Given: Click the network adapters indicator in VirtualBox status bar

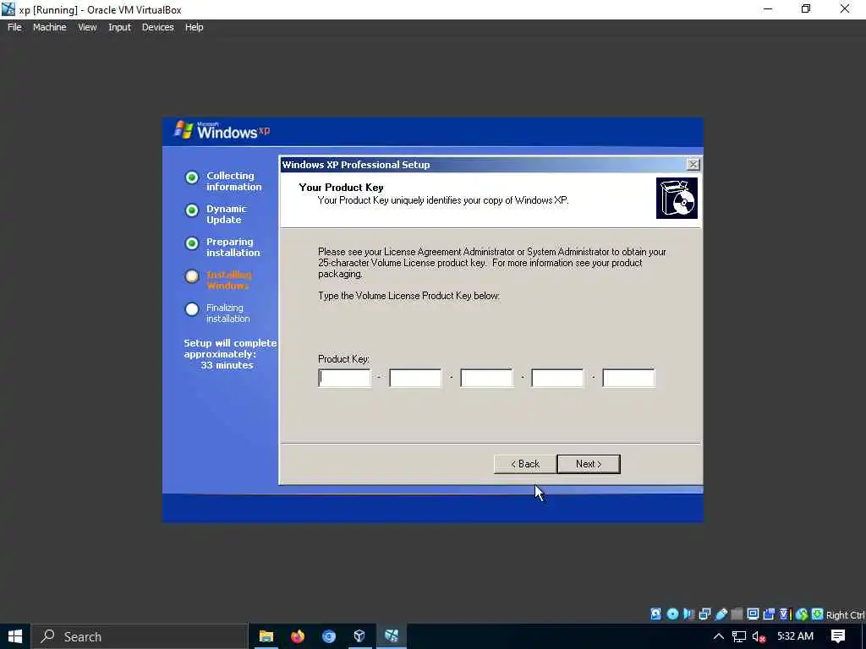Looking at the screenshot, I should [704, 614].
